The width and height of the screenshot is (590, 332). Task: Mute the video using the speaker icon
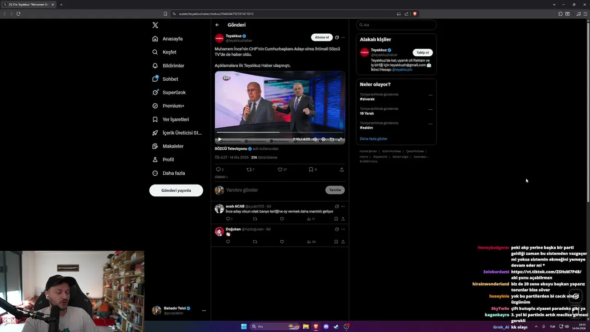(315, 139)
